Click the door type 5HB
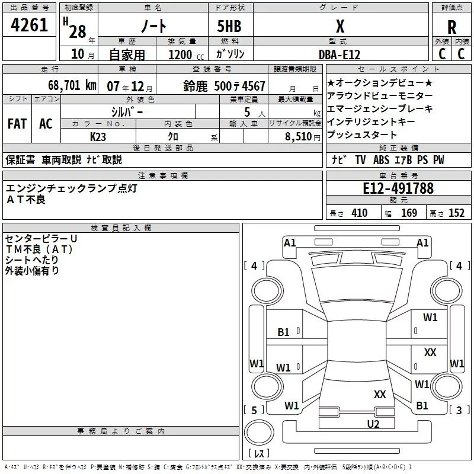The image size is (474, 474). 229,26
